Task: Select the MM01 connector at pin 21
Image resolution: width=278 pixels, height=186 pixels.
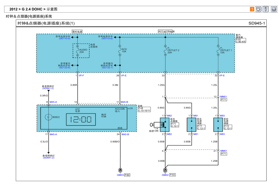Action: point(224,151)
